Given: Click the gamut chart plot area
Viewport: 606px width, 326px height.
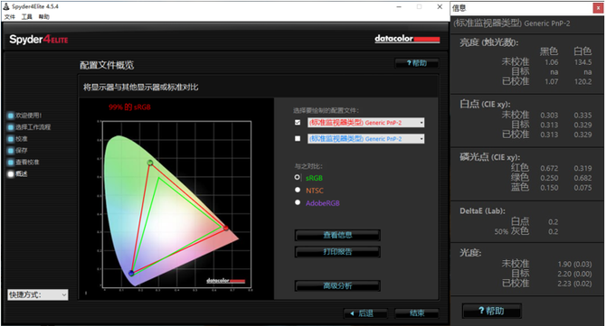Looking at the screenshot, I should click(x=176, y=204).
